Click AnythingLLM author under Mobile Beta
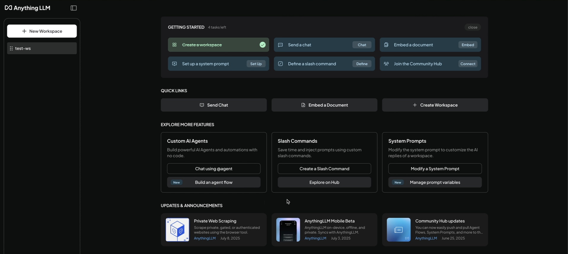This screenshot has width=568, height=254. (315, 238)
